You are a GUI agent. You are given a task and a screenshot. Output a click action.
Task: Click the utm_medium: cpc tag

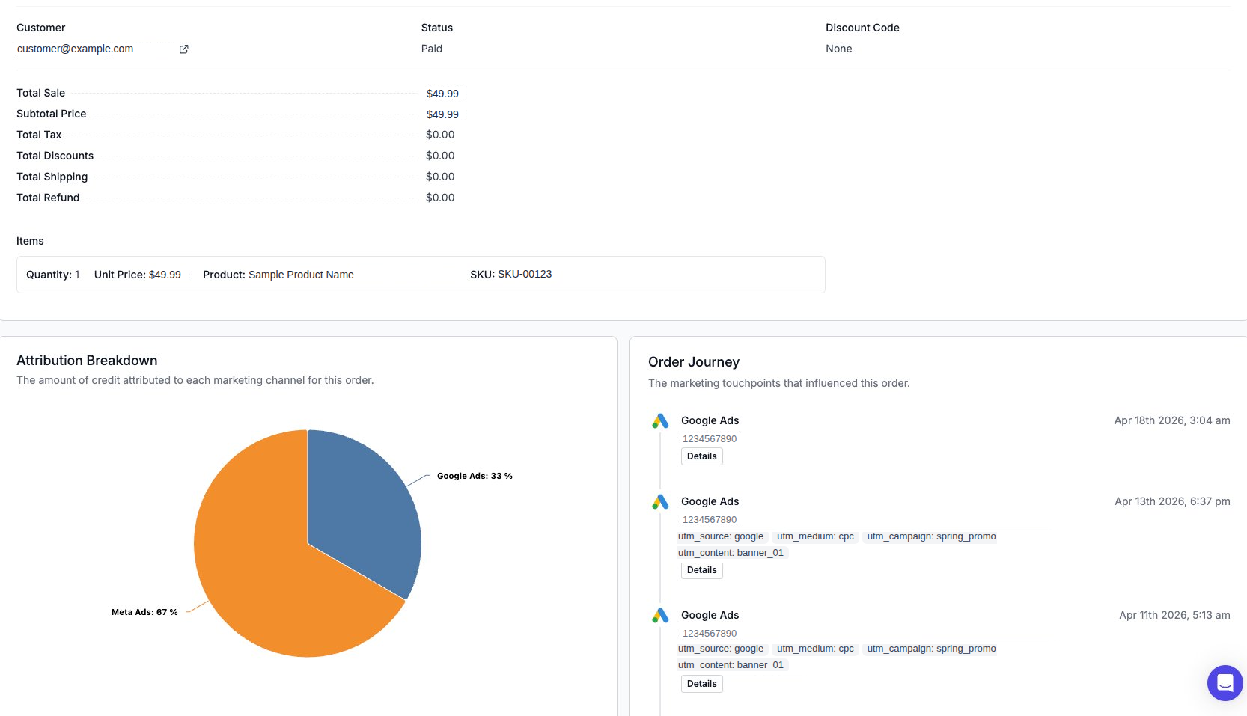[814, 536]
